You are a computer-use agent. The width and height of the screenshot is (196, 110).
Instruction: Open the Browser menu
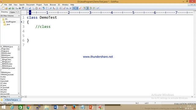pos(53,5)
